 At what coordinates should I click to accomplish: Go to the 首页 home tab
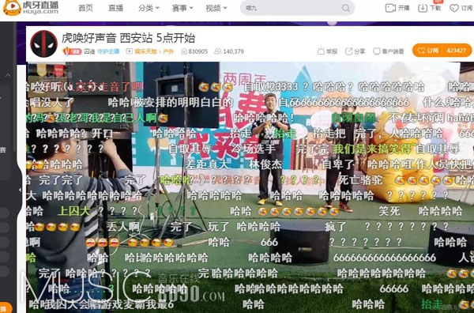[x=85, y=8]
